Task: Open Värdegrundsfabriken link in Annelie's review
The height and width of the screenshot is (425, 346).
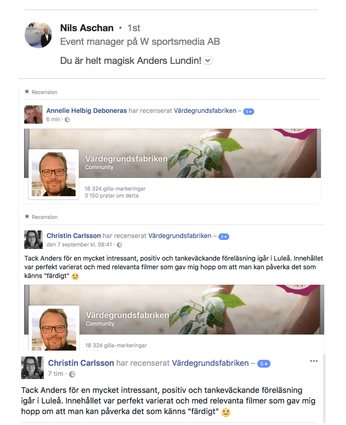Action: click(205, 111)
